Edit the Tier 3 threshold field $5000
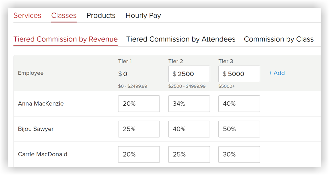 click(239, 74)
